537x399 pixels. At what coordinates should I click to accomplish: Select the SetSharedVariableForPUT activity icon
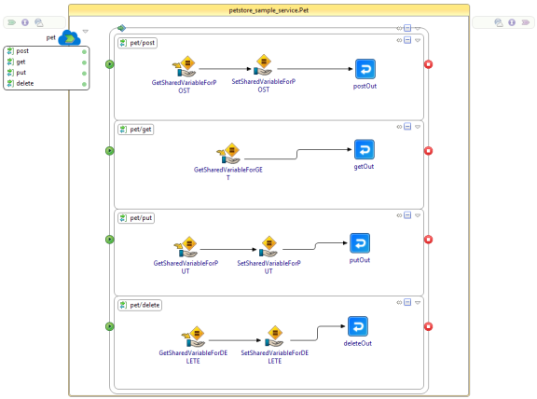tap(268, 247)
